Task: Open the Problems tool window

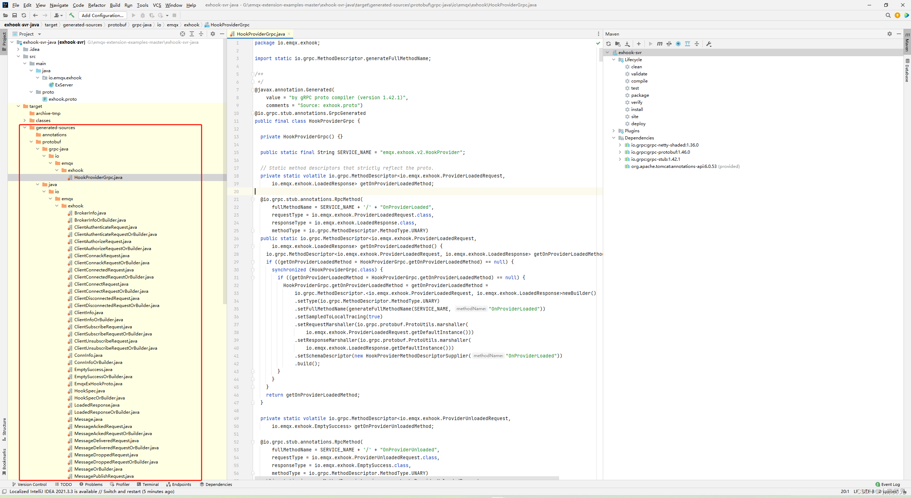Action: 94,484
